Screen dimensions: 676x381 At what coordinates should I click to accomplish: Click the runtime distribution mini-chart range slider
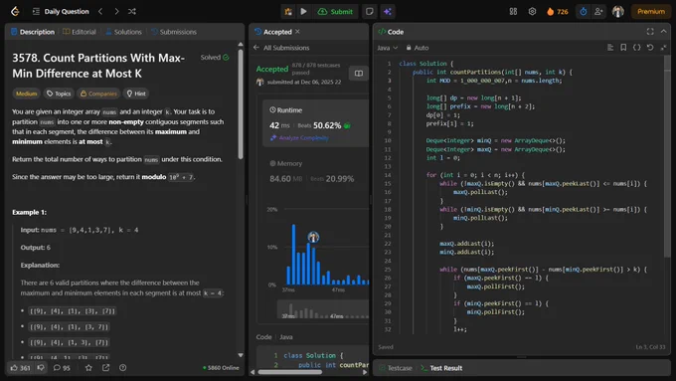pyautogui.click(x=322, y=310)
